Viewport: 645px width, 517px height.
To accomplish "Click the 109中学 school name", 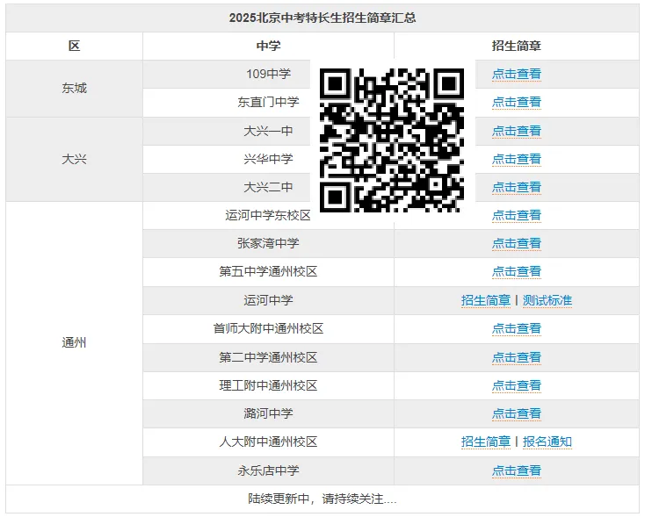I will click(x=268, y=74).
